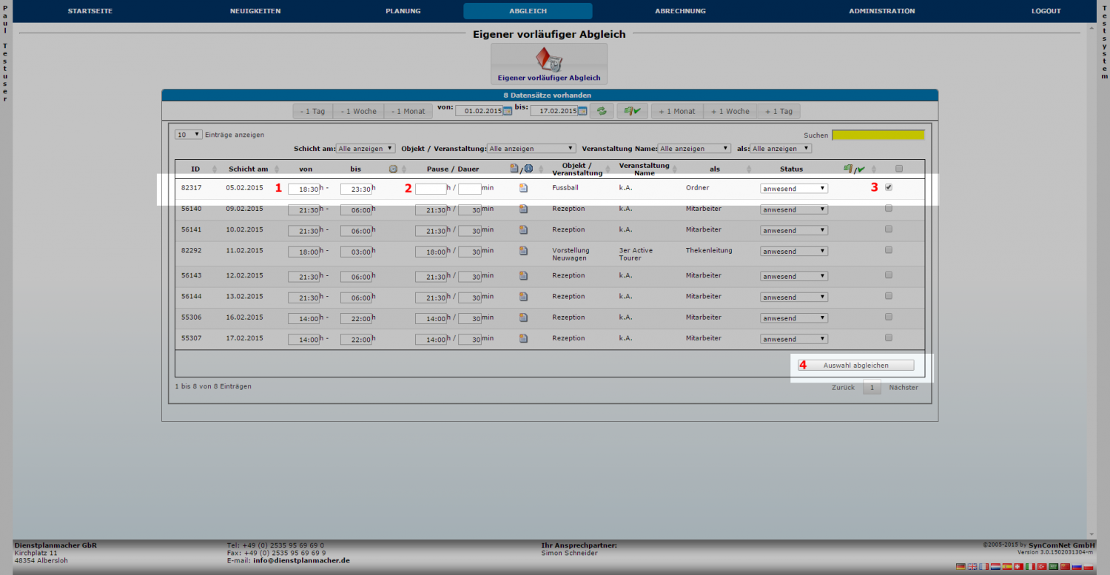Open note icon for shift 56144
The width and height of the screenshot is (1110, 575).
coord(523,297)
